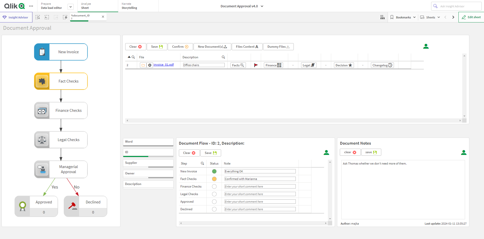Viewport: 484px width, 239px height.
Task: Click the Fact Checks gear icon
Action: pos(42,81)
